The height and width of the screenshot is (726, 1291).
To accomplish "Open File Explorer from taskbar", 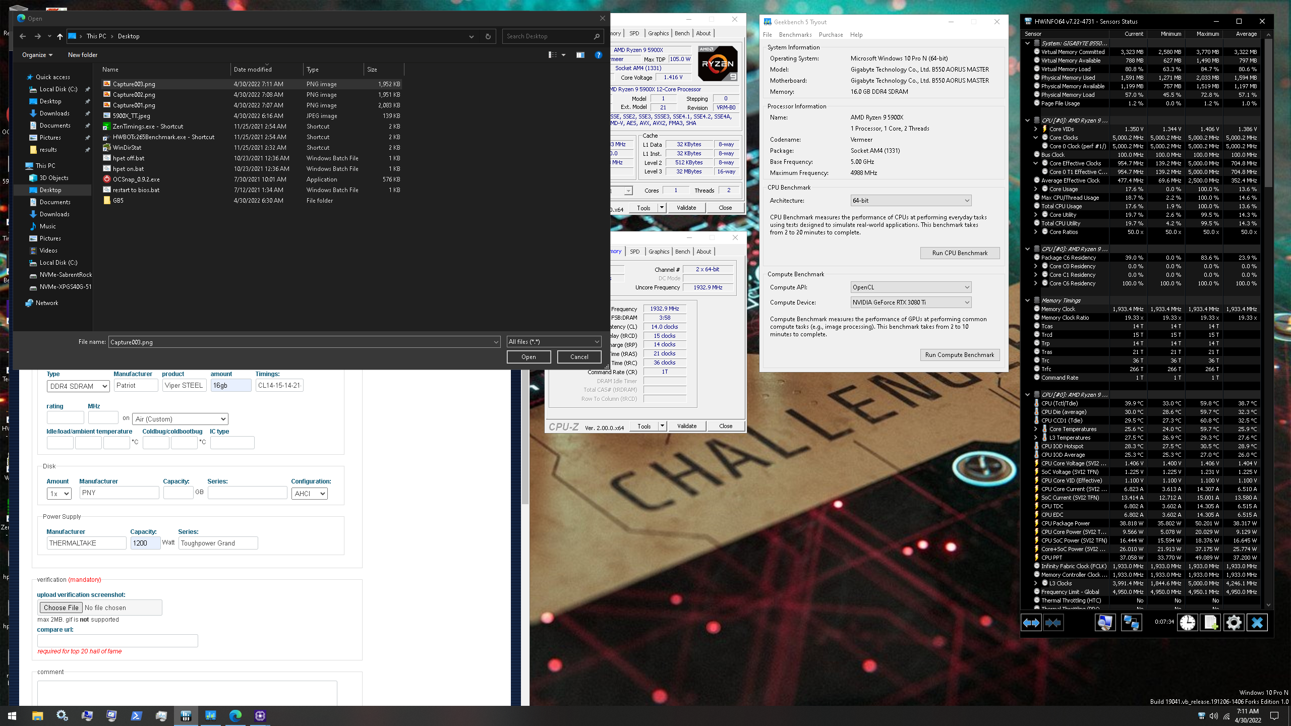I will click(37, 716).
